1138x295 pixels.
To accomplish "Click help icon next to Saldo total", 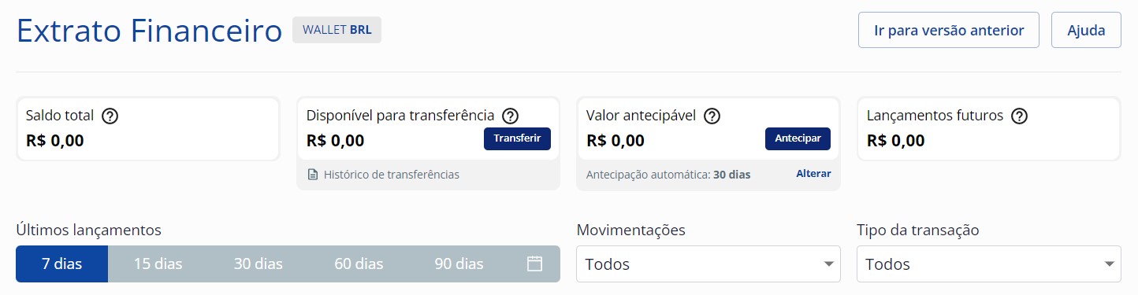I will [x=110, y=116].
